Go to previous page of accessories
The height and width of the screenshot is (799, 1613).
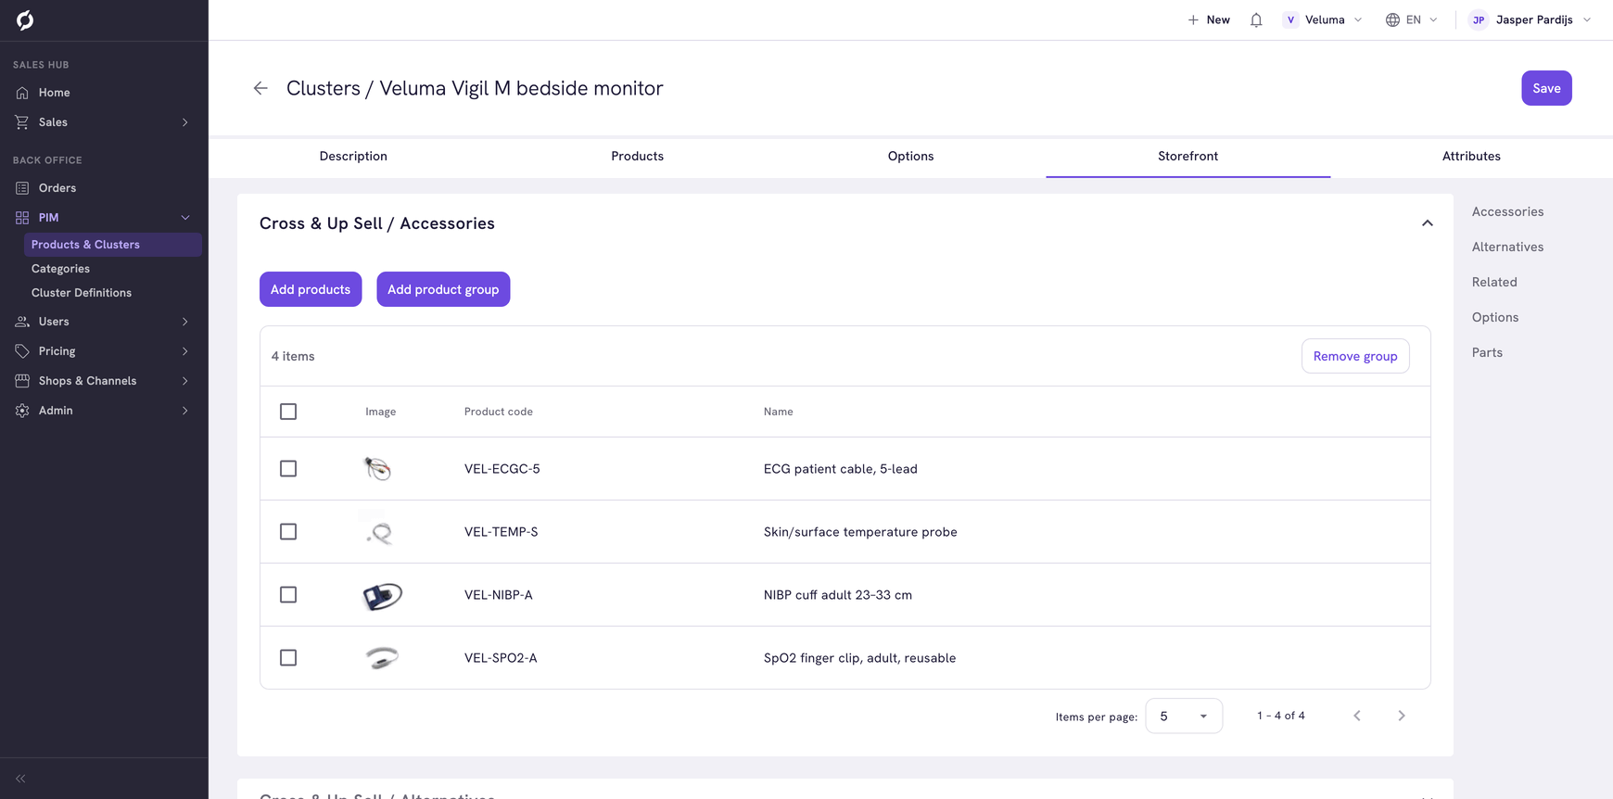tap(1357, 716)
